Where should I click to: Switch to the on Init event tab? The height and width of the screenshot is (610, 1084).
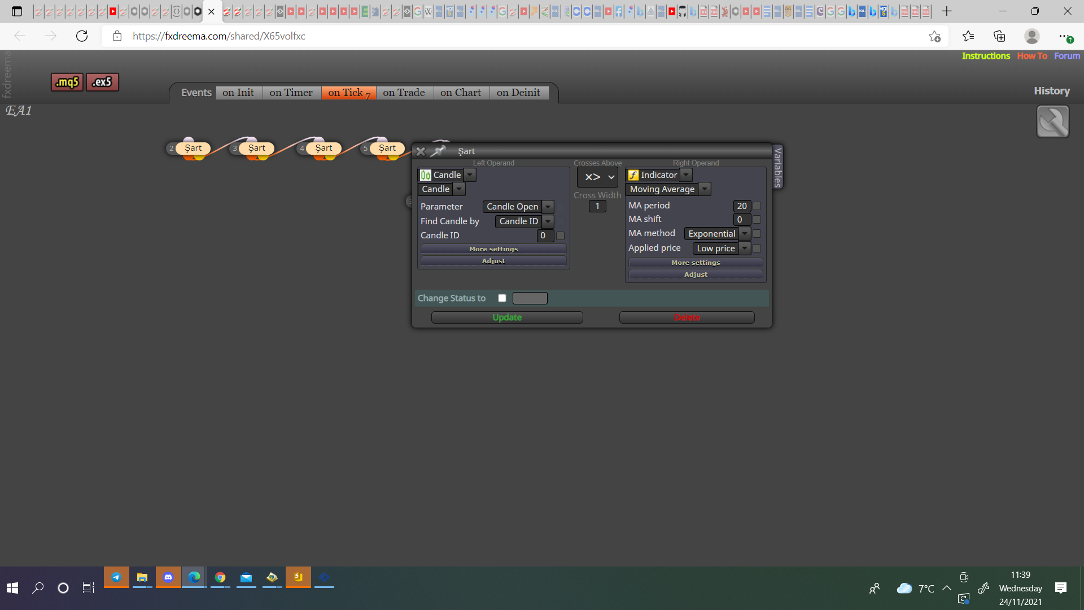[x=238, y=93]
